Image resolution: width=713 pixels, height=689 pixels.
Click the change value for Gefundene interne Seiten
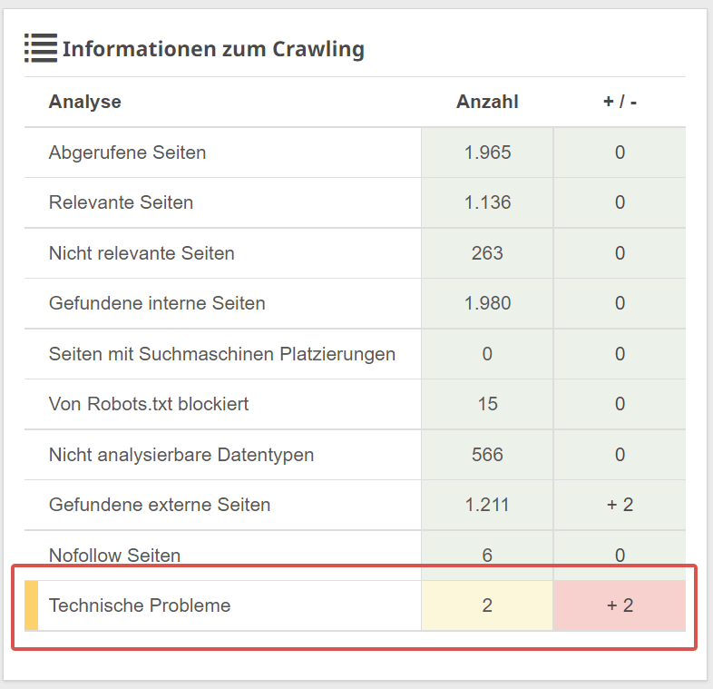coord(620,303)
